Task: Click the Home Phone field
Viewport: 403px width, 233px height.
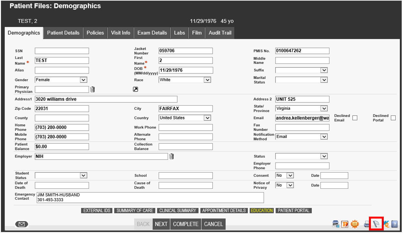Action: (x=62, y=127)
